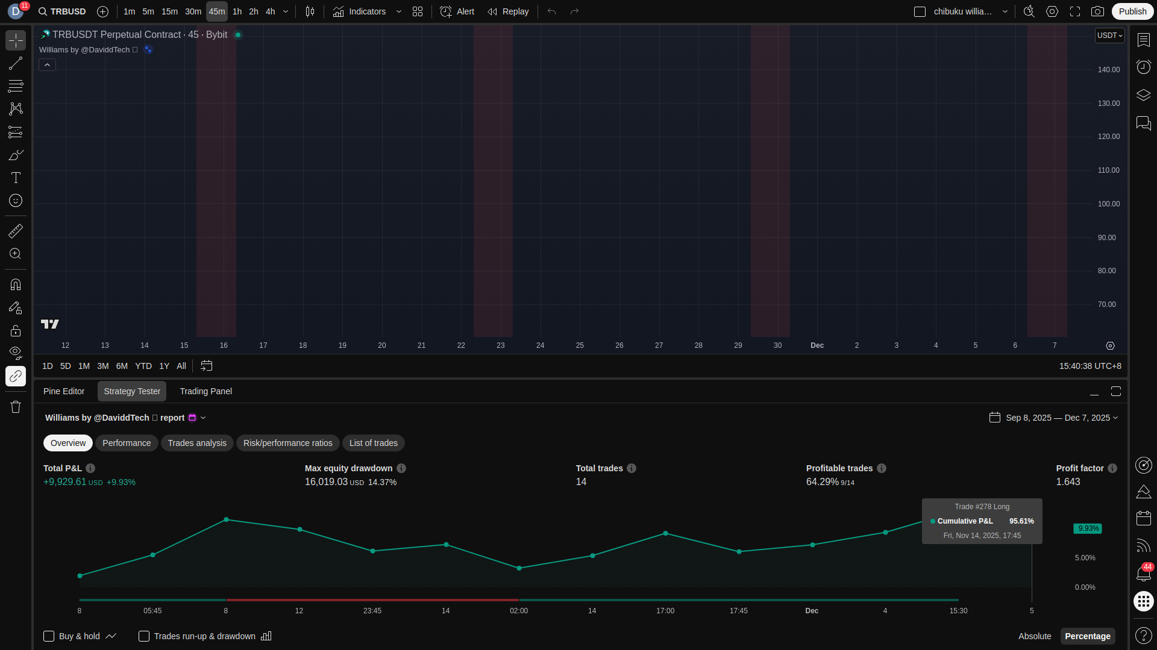1157x650 pixels.
Task: Start bar Replay mode
Action: pyautogui.click(x=508, y=11)
